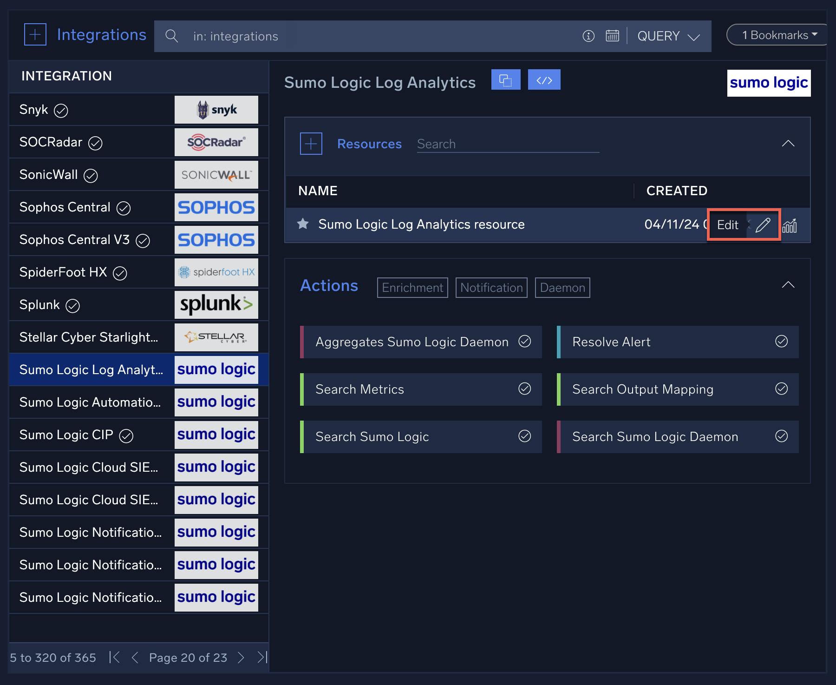Collapse the Actions section with the chevron
Viewport: 836px width, 685px height.
tap(788, 284)
